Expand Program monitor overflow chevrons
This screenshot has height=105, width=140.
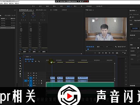[x=123, y=52]
